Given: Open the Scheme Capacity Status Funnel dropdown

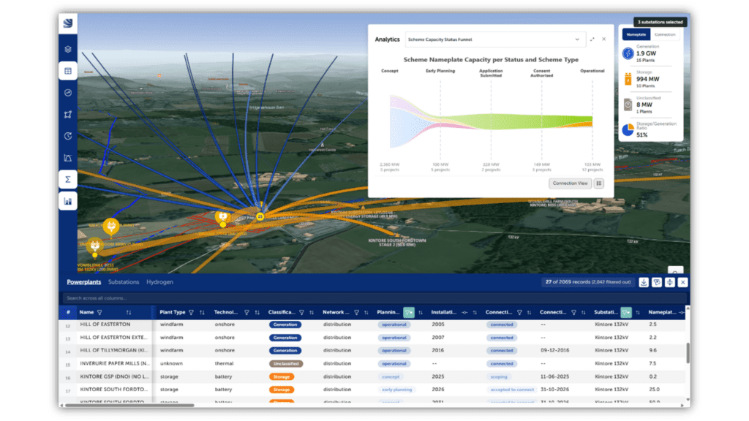Looking at the screenshot, I should 494,39.
